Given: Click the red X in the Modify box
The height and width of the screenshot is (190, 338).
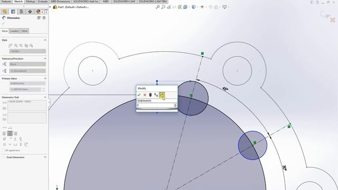Looking at the screenshot, I should [145, 95].
